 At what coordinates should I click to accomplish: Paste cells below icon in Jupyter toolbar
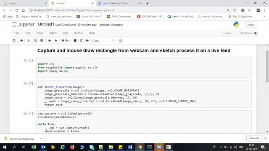click(42, 41)
